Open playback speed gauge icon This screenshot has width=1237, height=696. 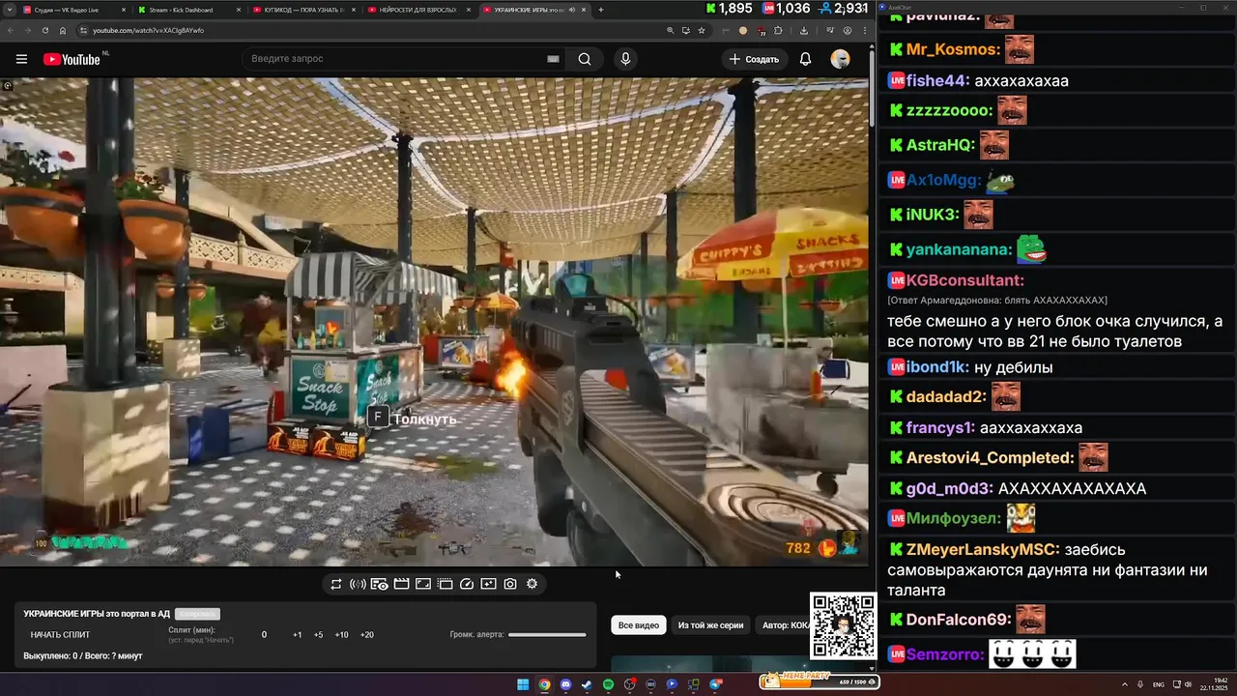(467, 584)
